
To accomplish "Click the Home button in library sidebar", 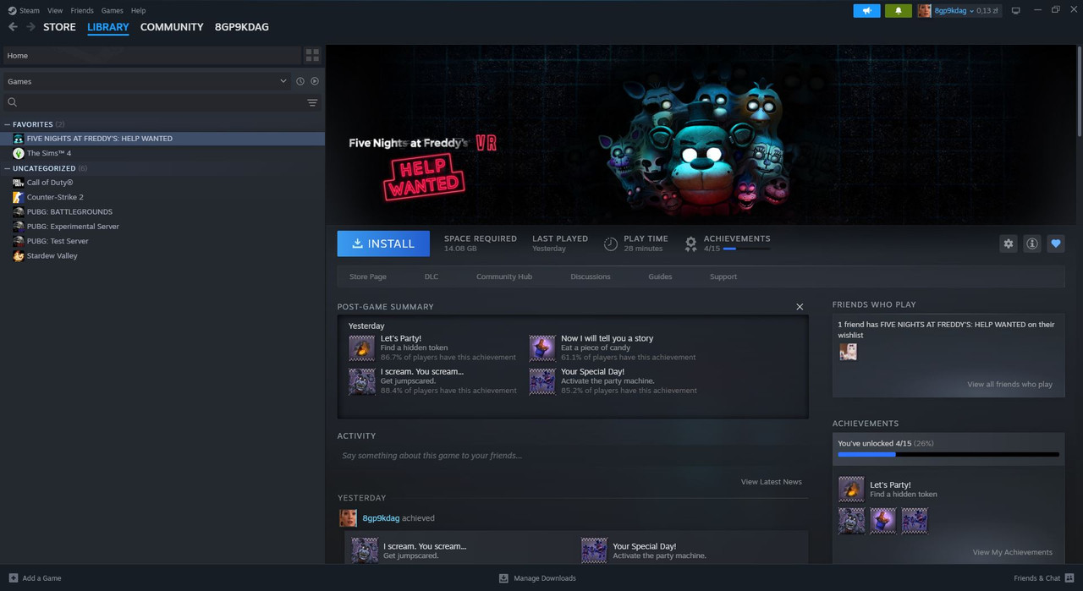I will (x=151, y=56).
